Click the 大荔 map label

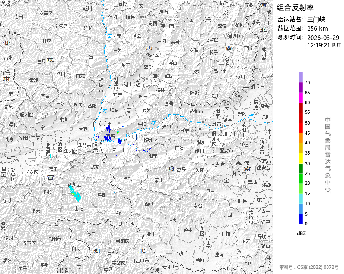[x=83, y=129]
